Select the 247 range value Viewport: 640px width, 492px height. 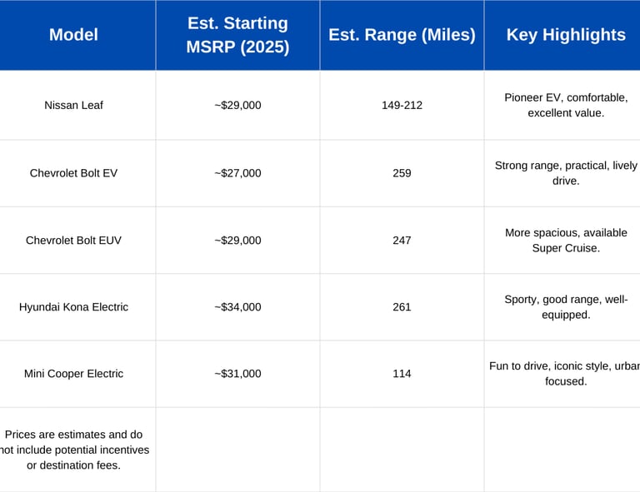pos(402,241)
